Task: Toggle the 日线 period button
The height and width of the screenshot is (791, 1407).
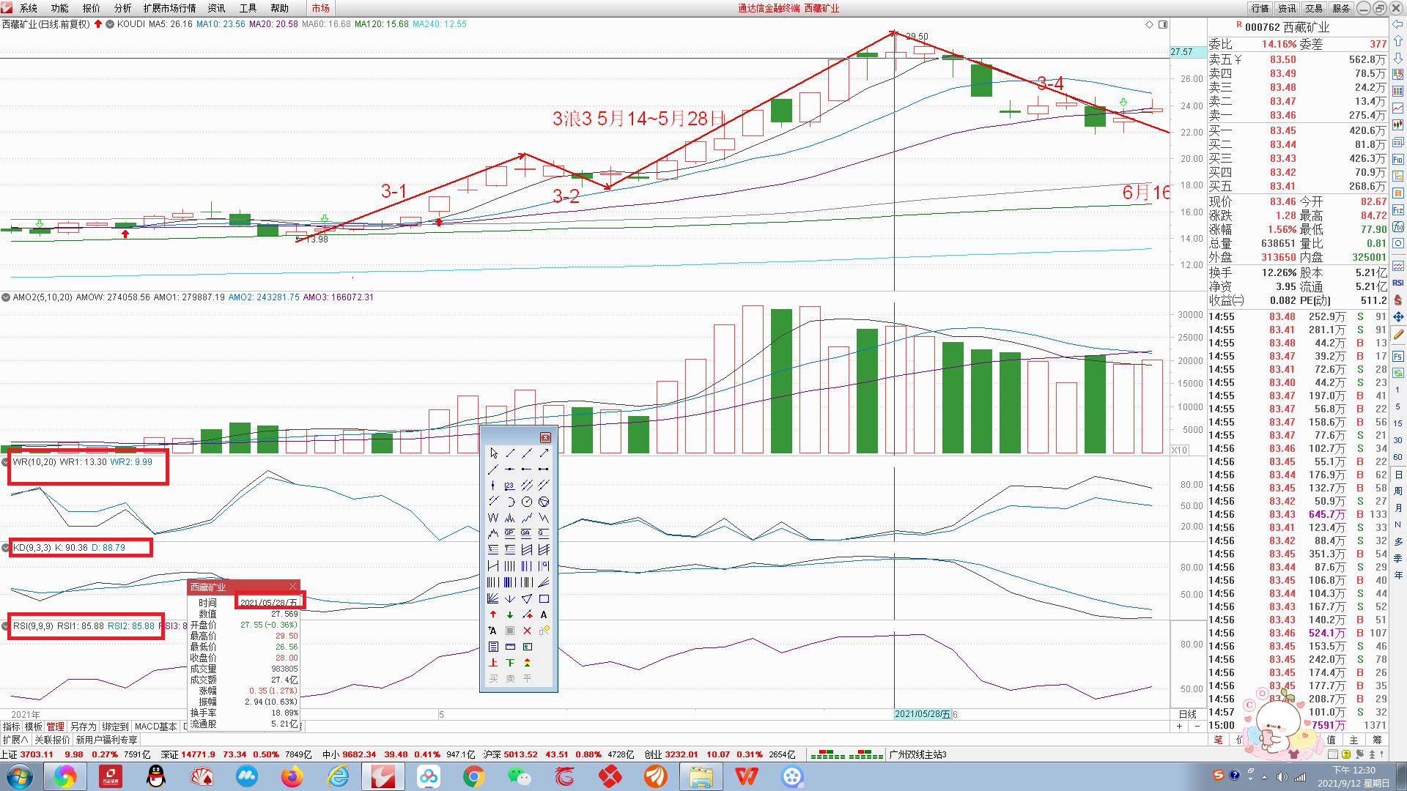Action: (1187, 714)
